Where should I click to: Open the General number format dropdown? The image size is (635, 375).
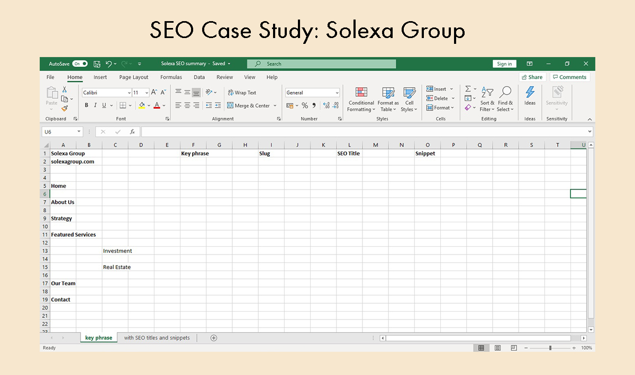[337, 93]
